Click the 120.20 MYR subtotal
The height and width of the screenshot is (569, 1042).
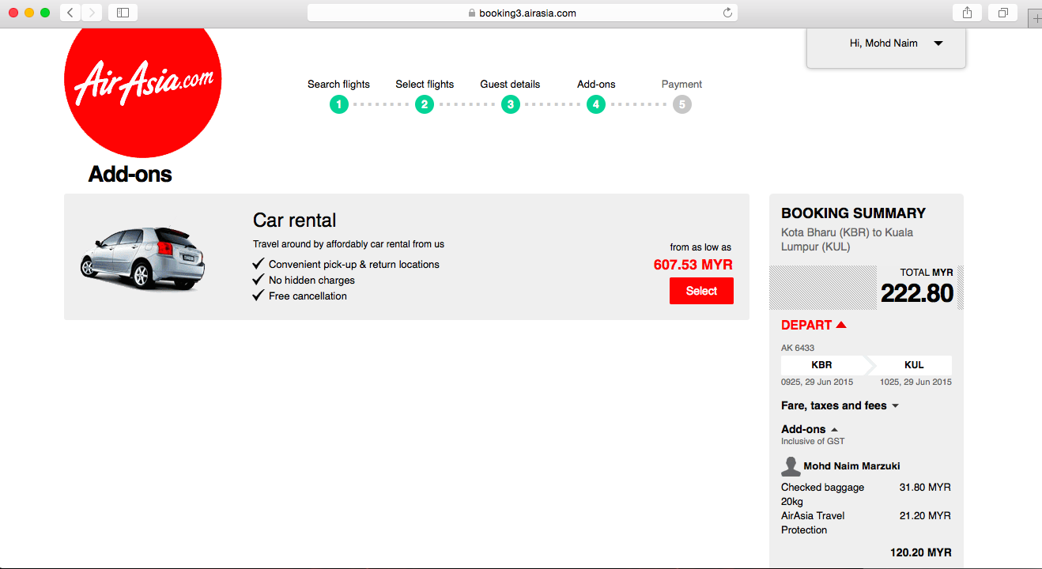point(921,552)
